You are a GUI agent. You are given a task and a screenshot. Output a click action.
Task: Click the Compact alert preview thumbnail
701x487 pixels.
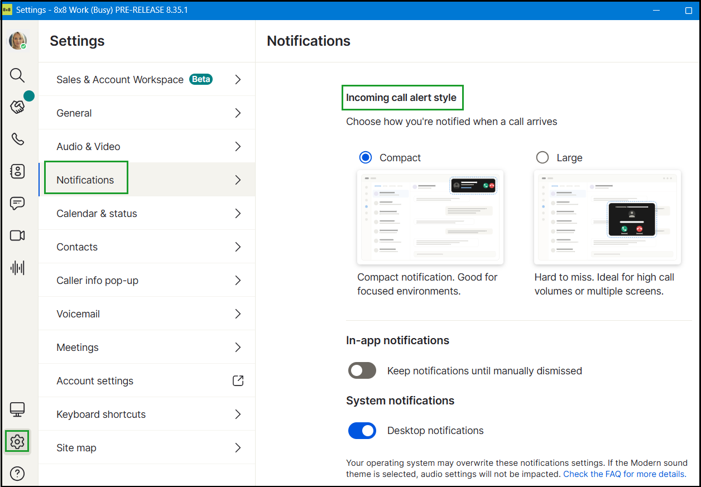430,217
